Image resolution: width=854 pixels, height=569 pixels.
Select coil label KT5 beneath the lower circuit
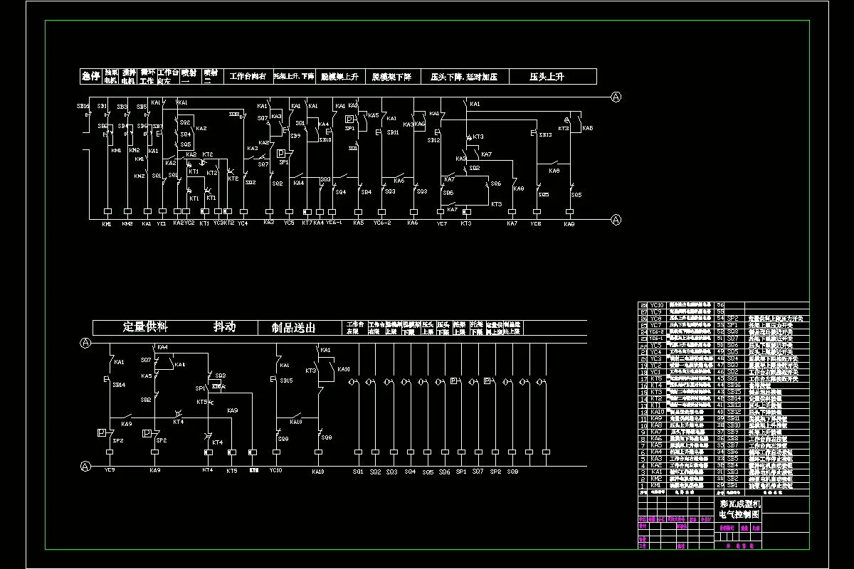232,470
